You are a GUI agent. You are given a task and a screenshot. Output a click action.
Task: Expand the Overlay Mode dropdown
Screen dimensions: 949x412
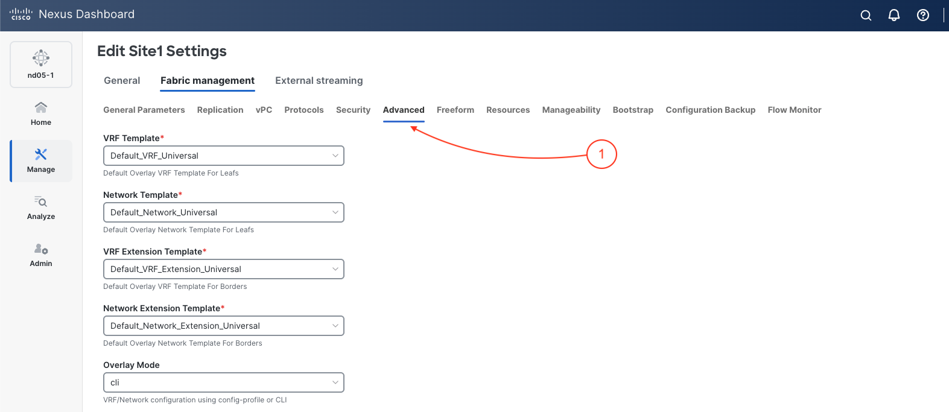(223, 382)
